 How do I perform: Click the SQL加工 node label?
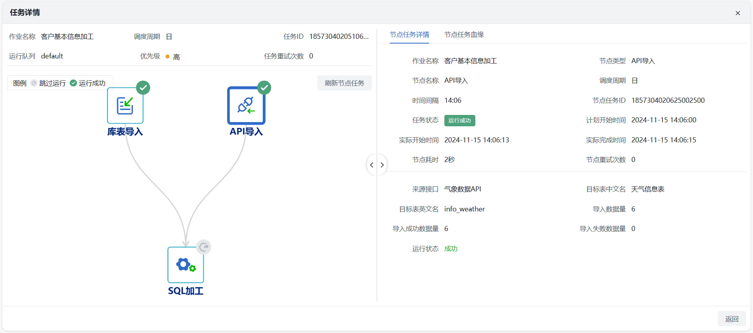[186, 291]
